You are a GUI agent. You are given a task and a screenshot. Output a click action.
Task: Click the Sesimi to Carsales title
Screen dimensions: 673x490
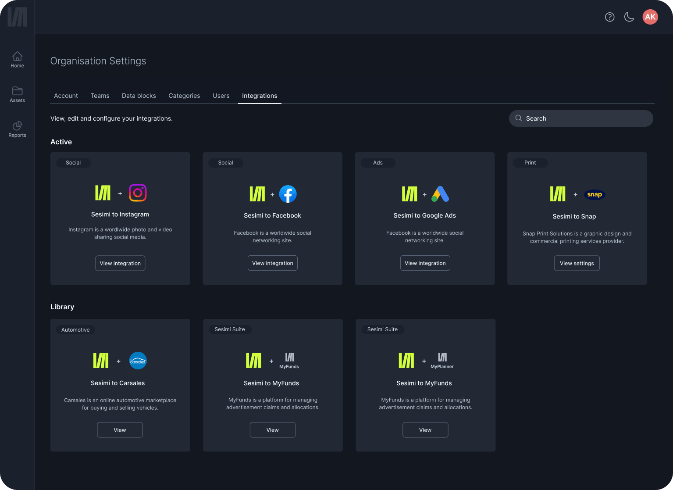[118, 383]
